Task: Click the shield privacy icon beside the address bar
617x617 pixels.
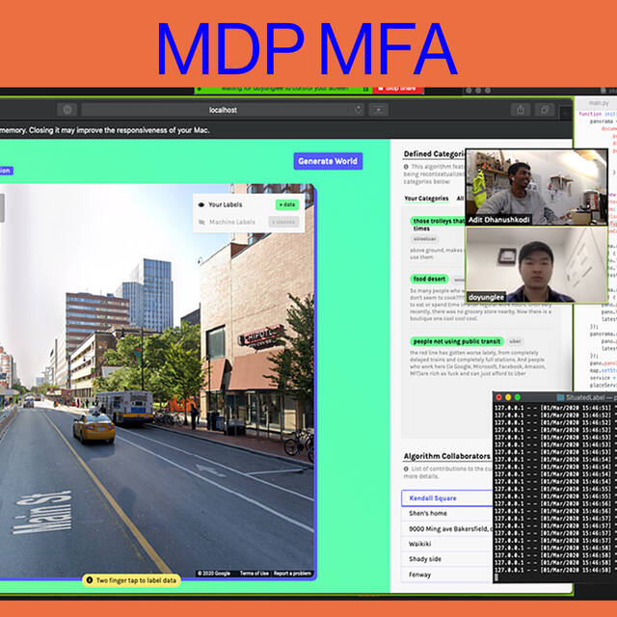Action: 67,110
